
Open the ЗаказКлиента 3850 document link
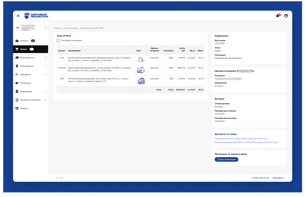click(241, 139)
